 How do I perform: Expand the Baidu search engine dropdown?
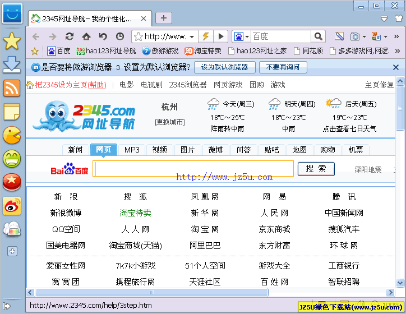click(247, 37)
